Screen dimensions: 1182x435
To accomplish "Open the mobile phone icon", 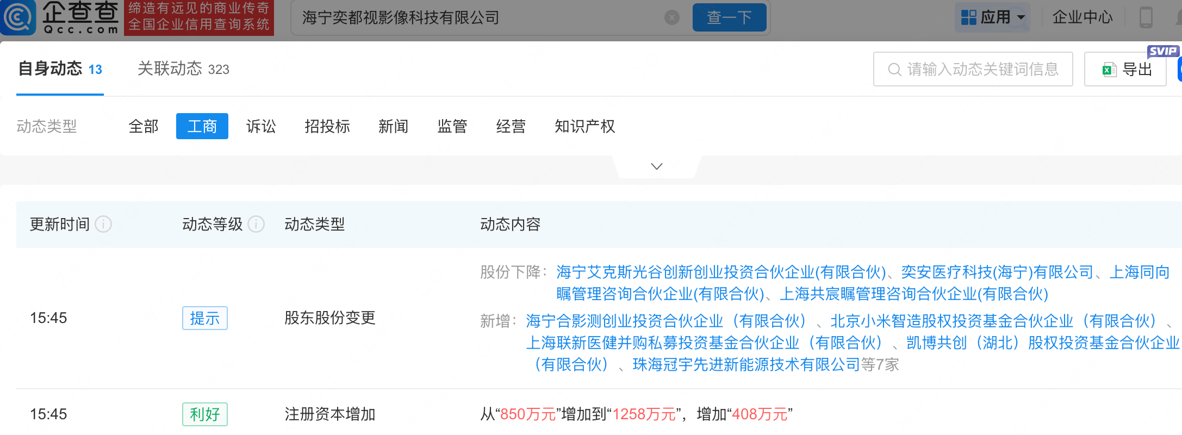I will 1146,17.
